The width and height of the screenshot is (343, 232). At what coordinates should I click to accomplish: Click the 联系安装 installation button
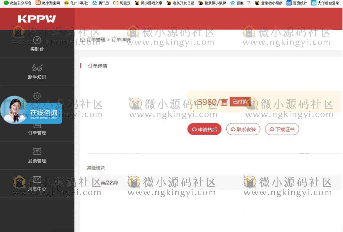point(243,129)
